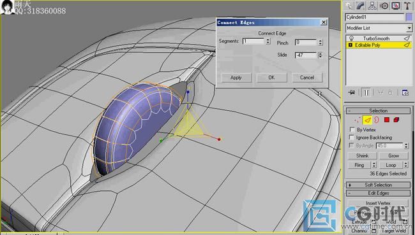This screenshot has width=415, height=235.
Task: Open the Display command panel tab
Action: pos(396,6)
